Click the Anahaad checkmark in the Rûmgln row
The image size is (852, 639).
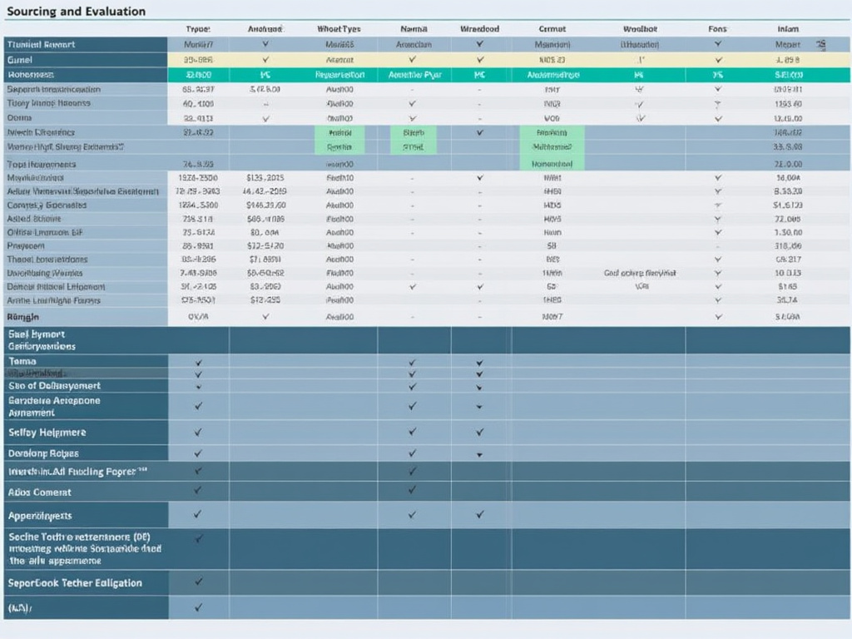coord(265,316)
